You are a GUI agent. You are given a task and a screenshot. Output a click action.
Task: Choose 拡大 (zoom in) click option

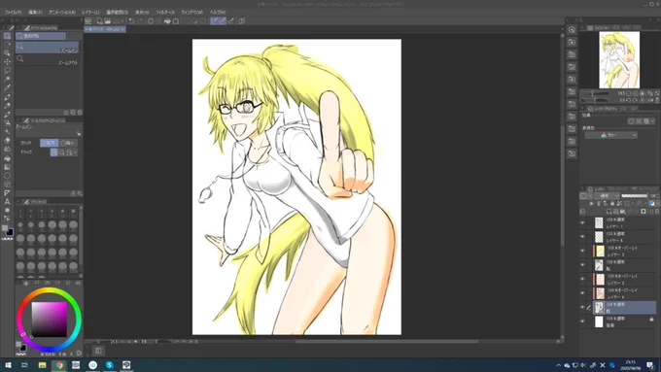coord(49,143)
